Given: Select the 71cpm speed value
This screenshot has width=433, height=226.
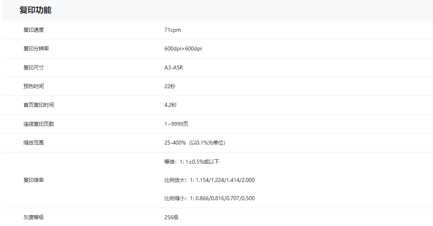Looking at the screenshot, I should 172,30.
